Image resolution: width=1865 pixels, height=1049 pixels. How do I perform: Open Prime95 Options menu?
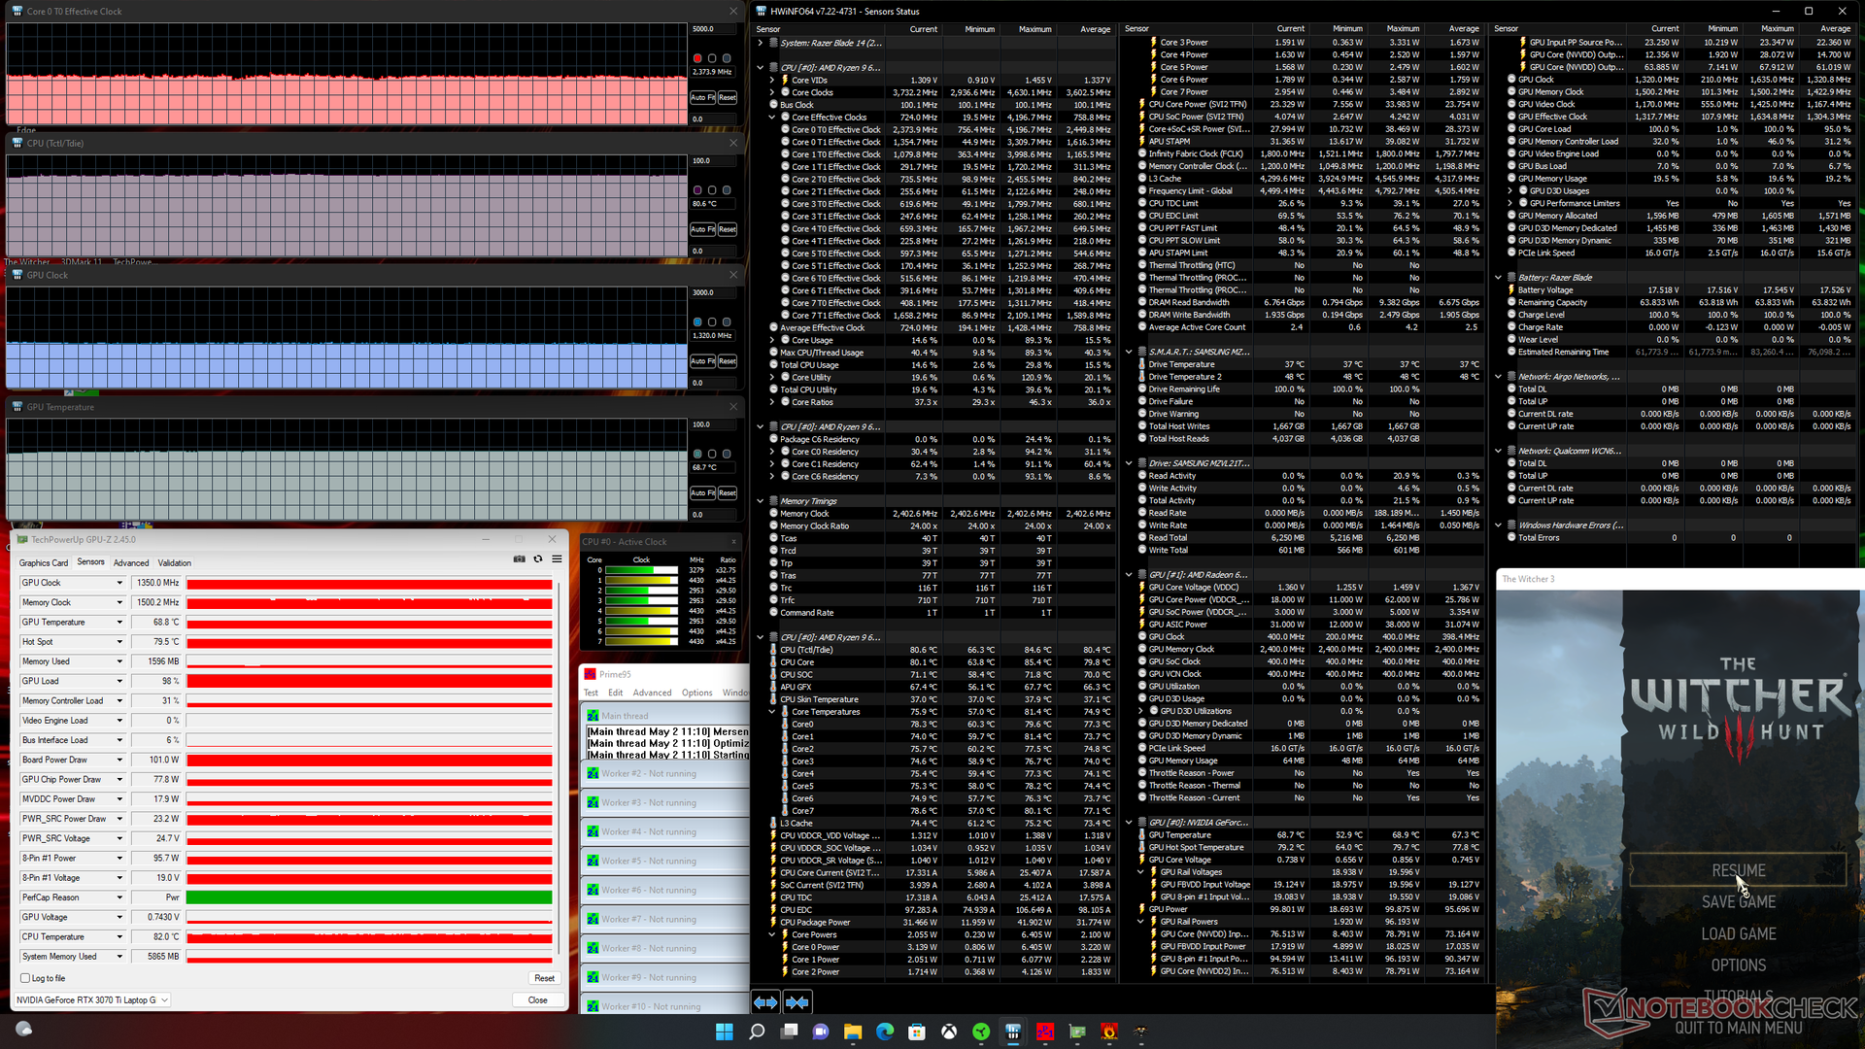(696, 694)
